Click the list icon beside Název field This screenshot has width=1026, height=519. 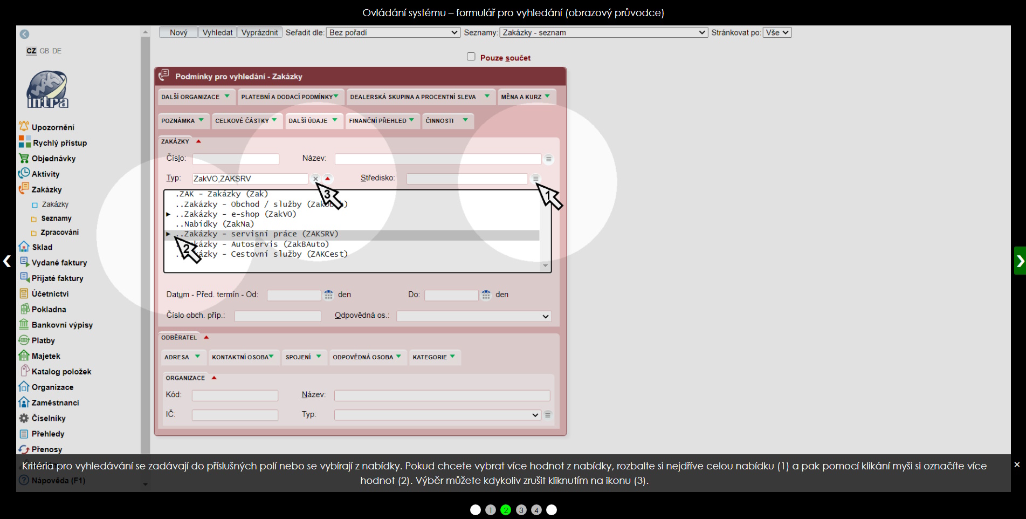pyautogui.click(x=548, y=159)
